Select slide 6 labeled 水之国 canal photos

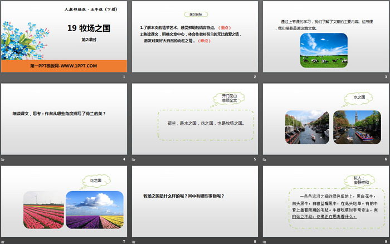pyautogui.click(x=326, y=119)
